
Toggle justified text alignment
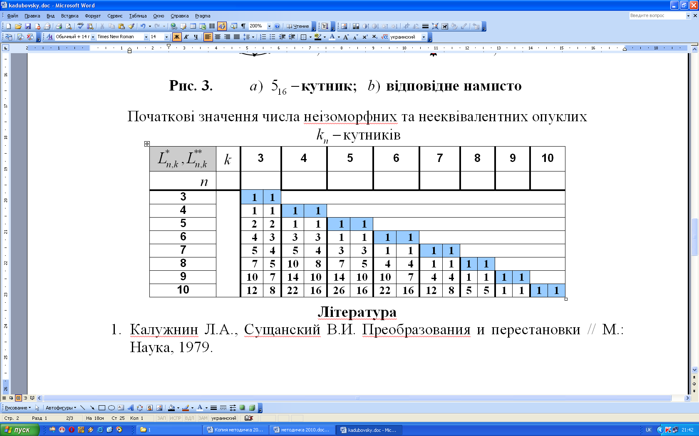[237, 37]
